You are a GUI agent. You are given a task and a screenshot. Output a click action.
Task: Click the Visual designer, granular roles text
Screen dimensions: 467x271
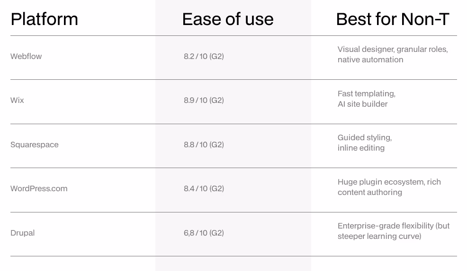(393, 49)
